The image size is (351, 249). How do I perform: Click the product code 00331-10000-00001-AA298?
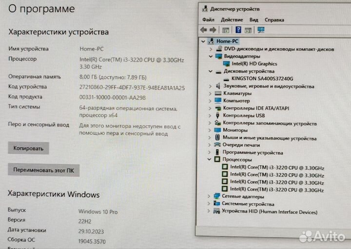click(x=113, y=98)
